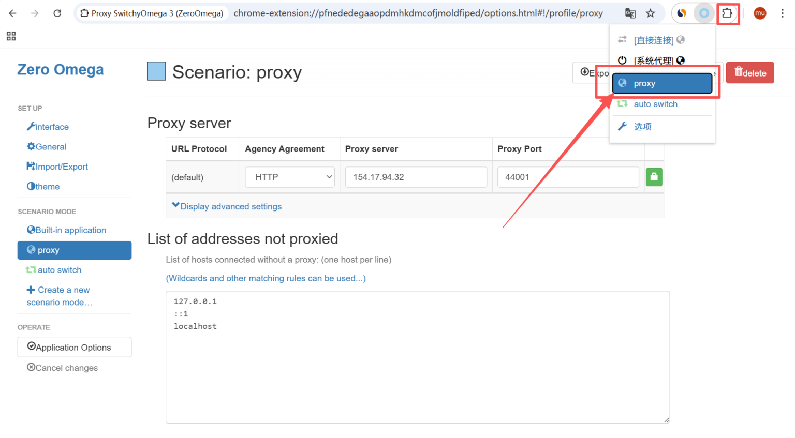
Task: Click the browser forward arrow
Action: pyautogui.click(x=35, y=13)
